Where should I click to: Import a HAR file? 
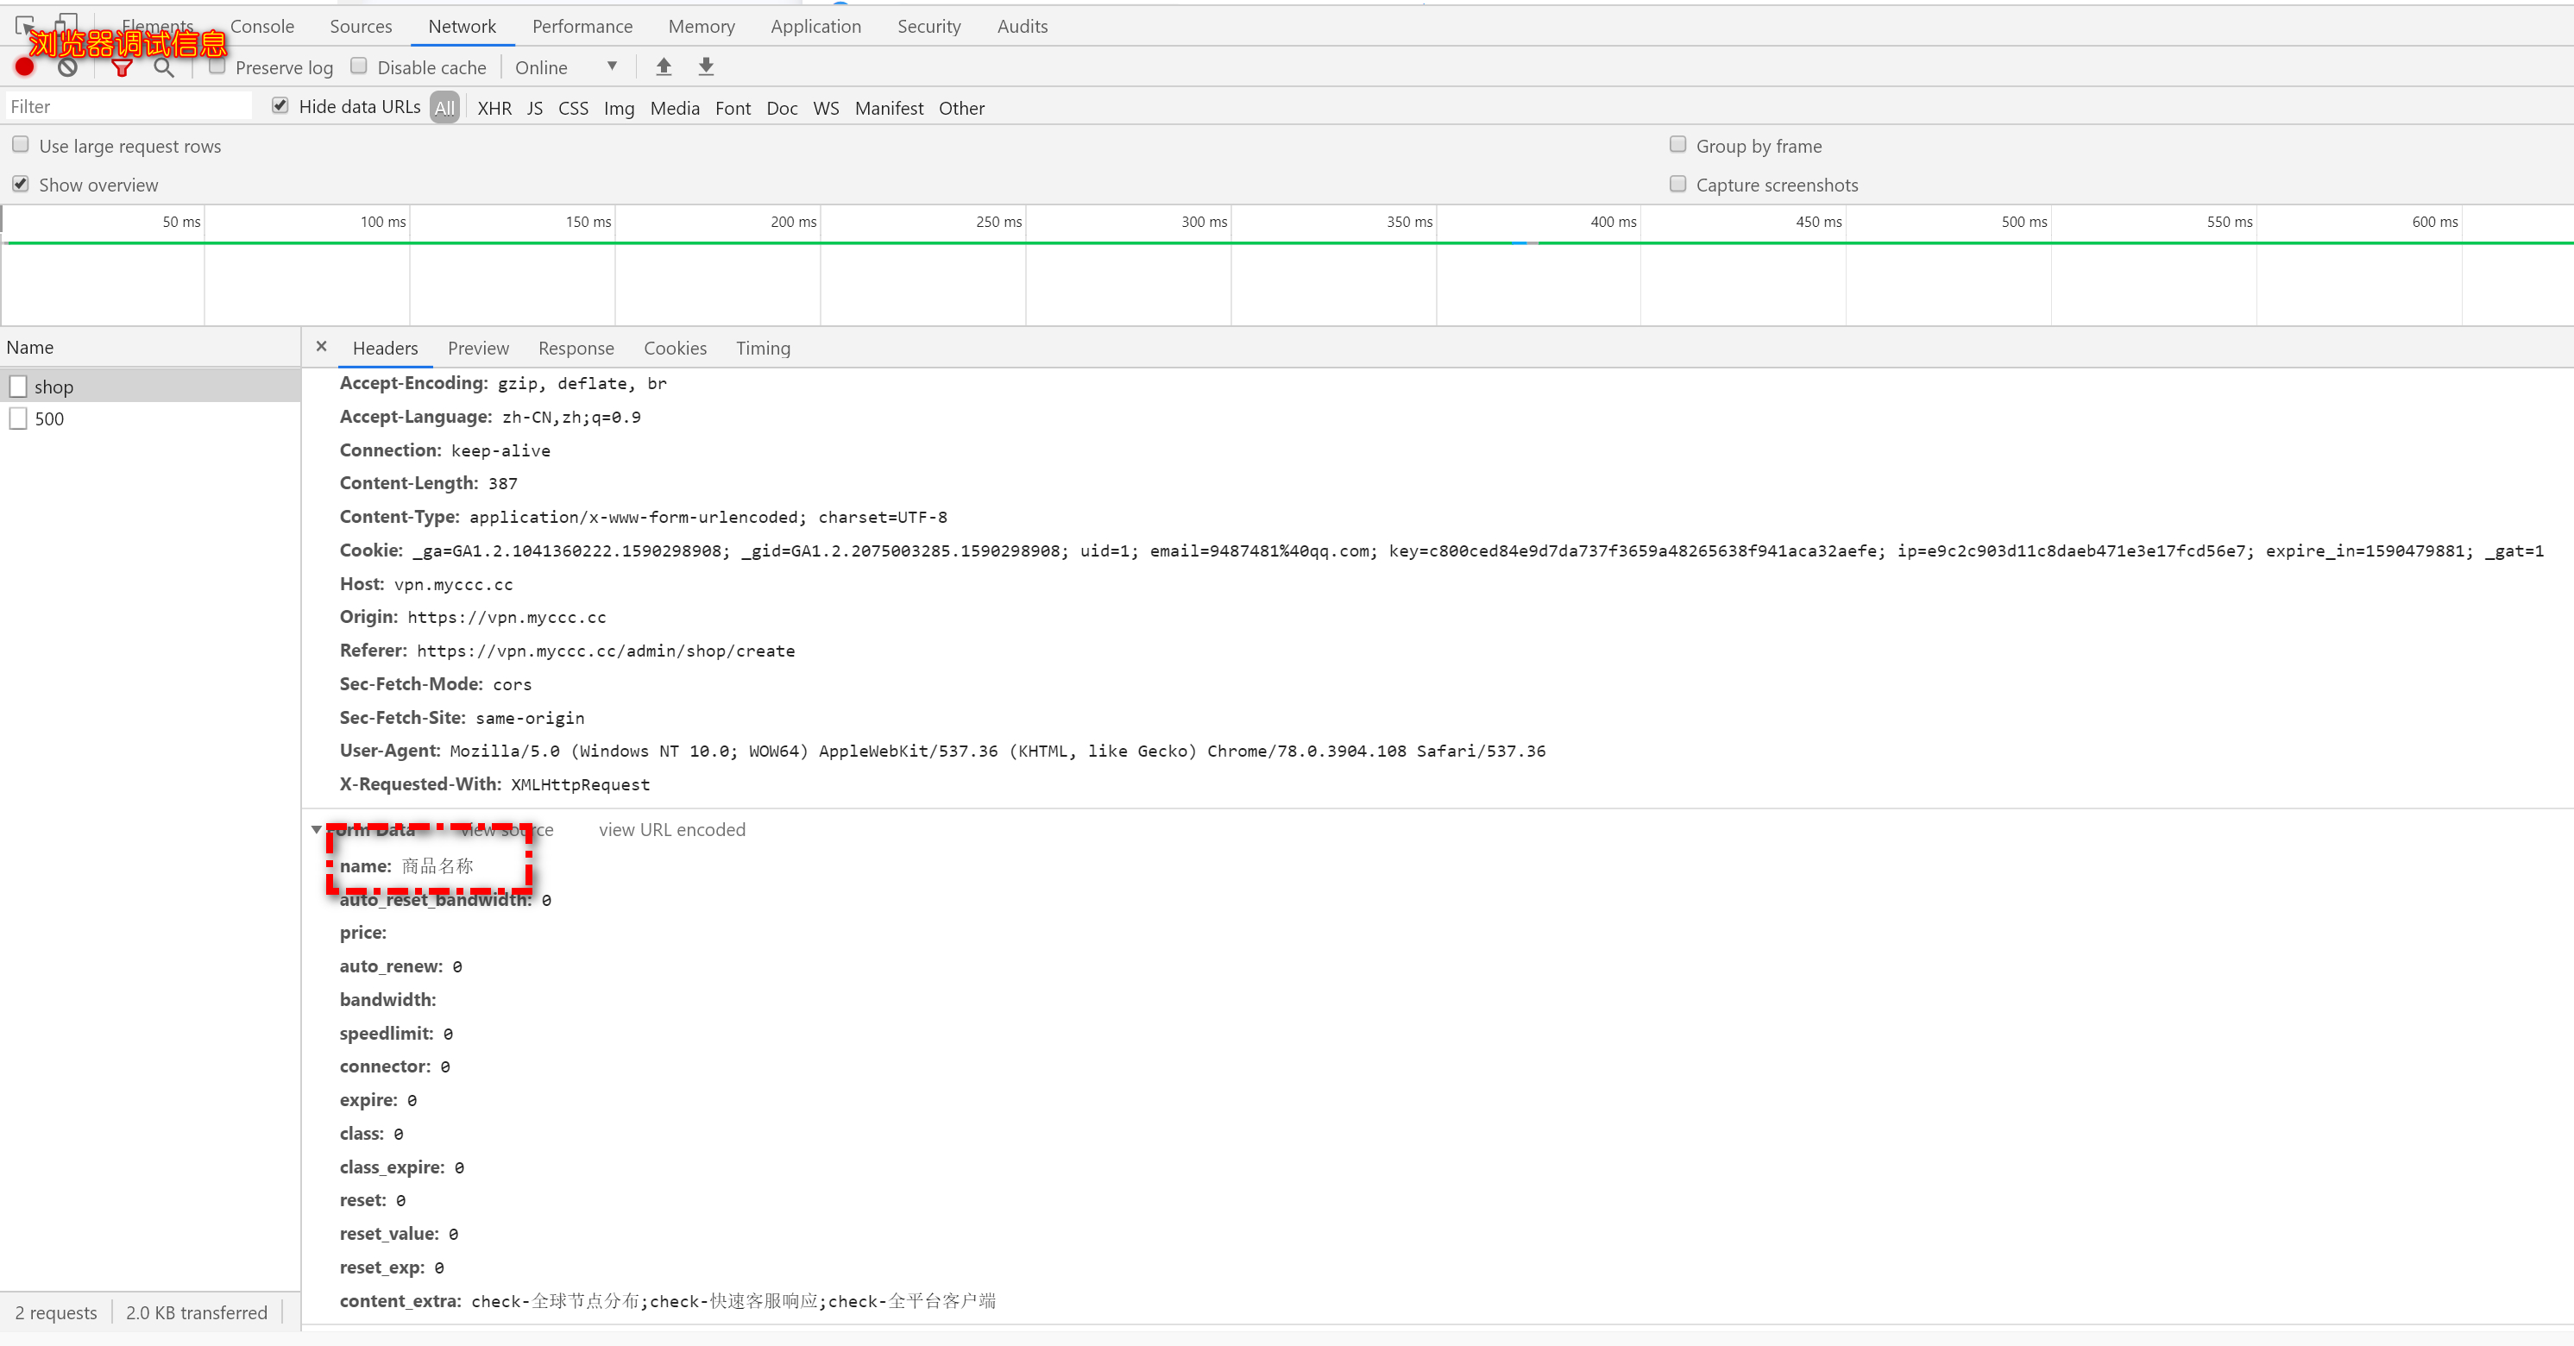(x=663, y=66)
